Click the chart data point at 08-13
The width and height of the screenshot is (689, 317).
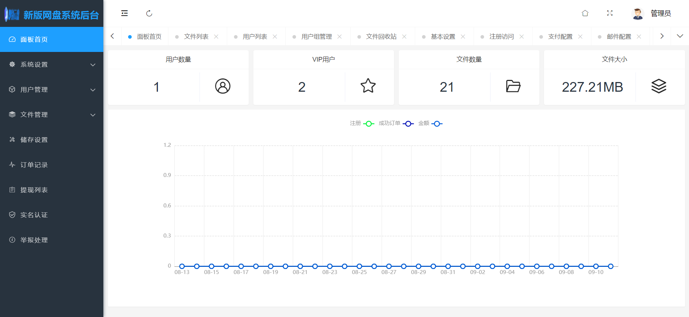coord(182,266)
